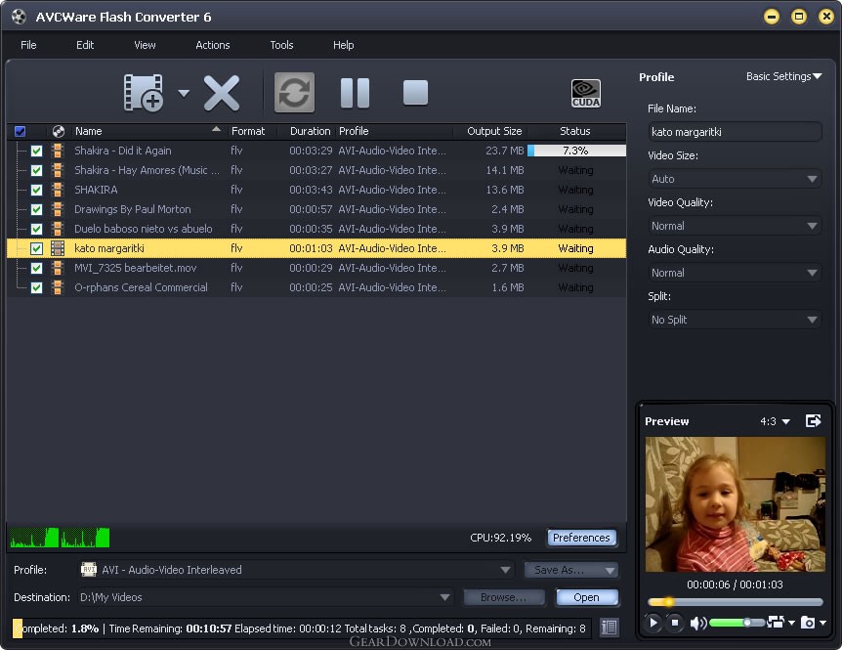Viewport: 842px width, 650px height.
Task: Click the Save As... button
Action: tap(570, 570)
